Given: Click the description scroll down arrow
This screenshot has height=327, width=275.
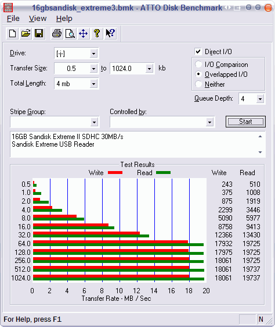Looking at the screenshot, I should point(260,152).
